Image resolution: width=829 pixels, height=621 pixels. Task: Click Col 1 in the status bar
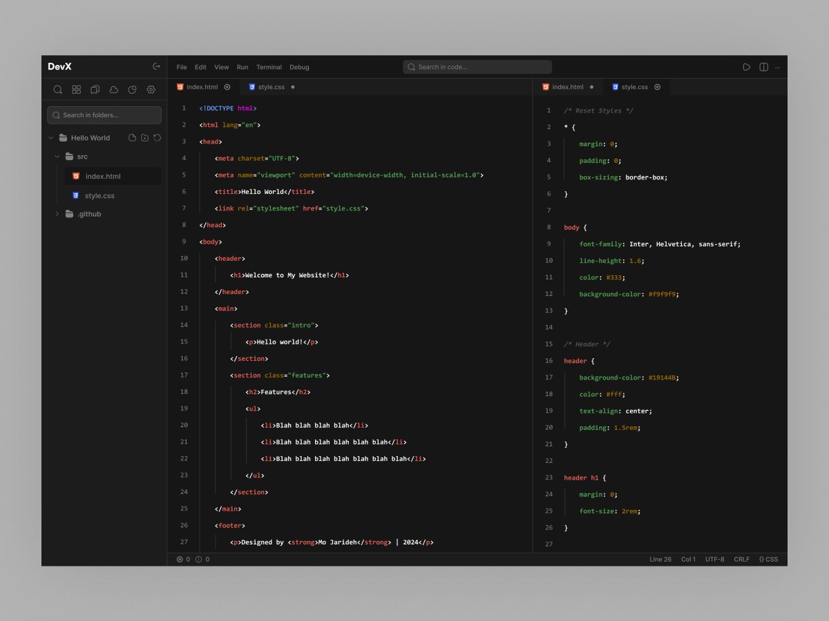tap(689, 560)
